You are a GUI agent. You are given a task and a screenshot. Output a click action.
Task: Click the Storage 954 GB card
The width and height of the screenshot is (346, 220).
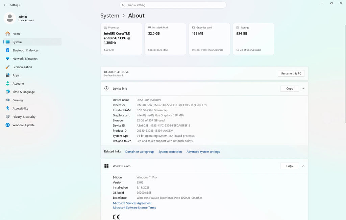coord(253,39)
